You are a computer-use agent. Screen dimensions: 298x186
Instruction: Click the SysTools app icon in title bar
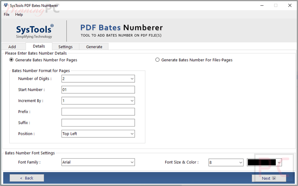click(6, 5)
